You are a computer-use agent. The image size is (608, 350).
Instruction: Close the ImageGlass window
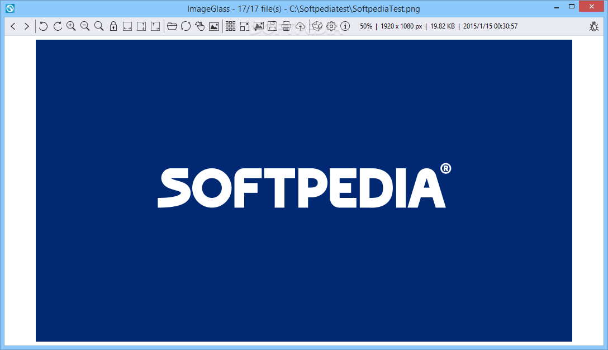[x=591, y=7]
